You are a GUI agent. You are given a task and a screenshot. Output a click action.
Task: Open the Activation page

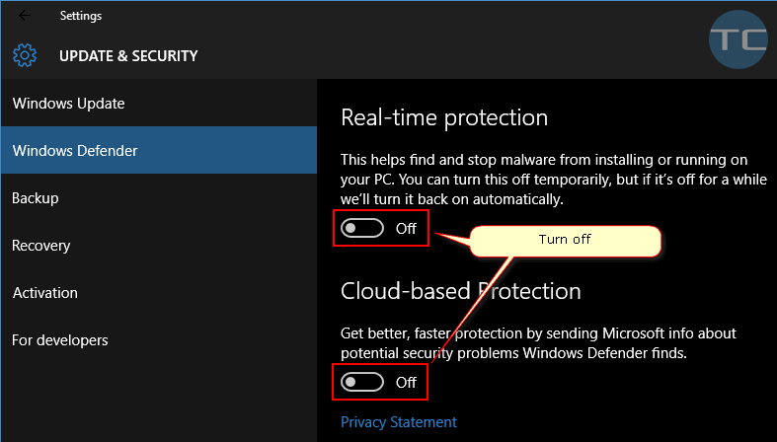159,292
